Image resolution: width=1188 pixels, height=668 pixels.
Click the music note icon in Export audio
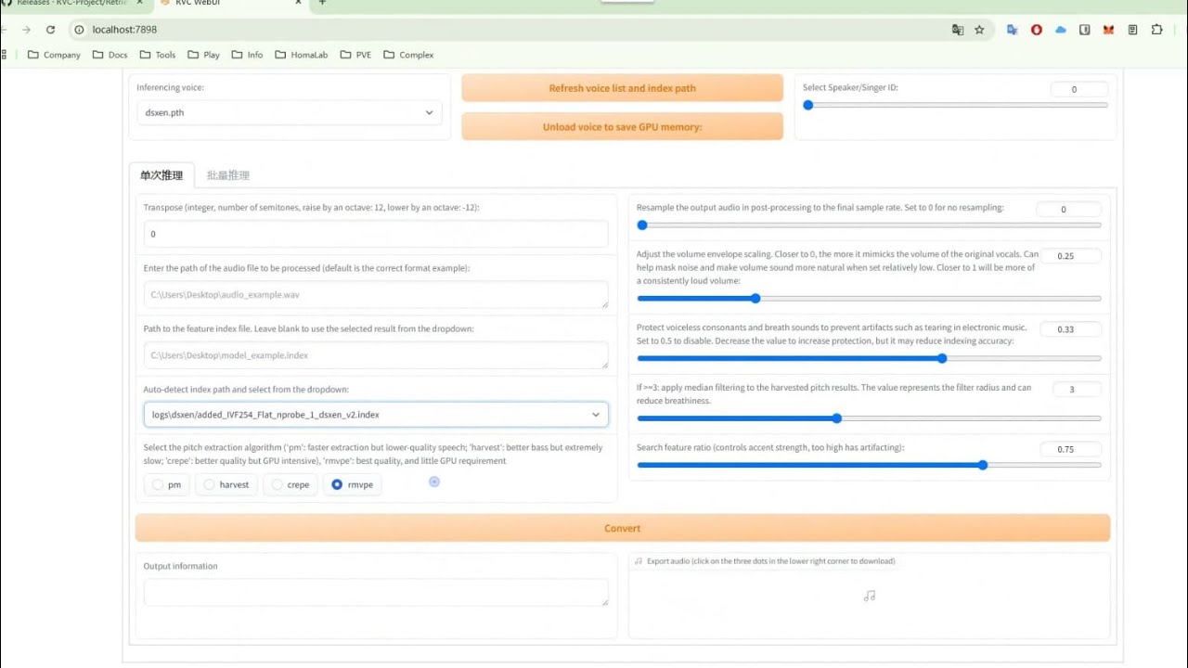870,596
